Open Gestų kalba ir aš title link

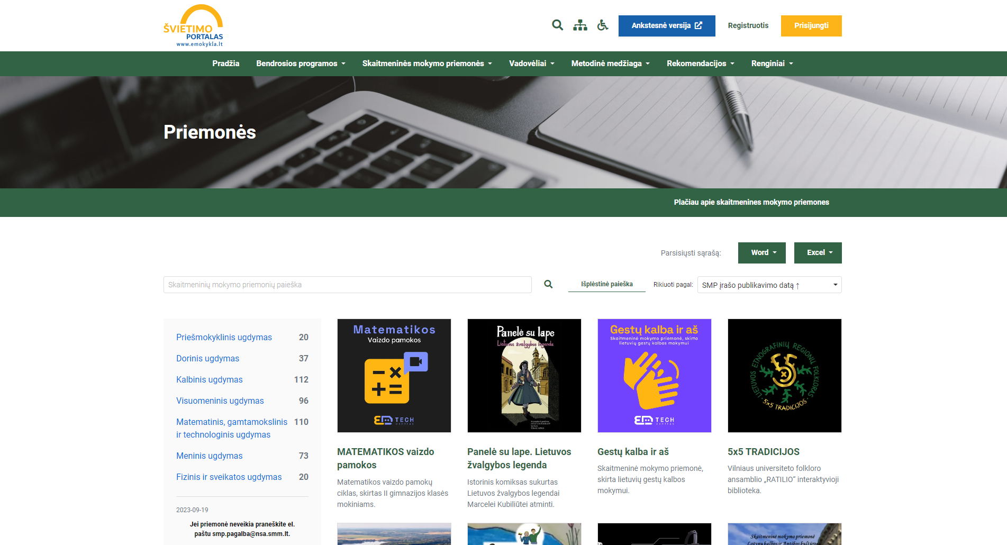click(x=633, y=452)
